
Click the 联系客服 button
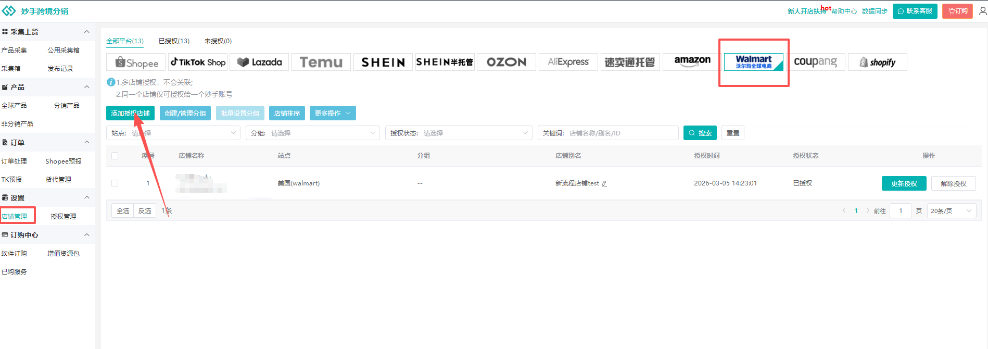(x=915, y=11)
